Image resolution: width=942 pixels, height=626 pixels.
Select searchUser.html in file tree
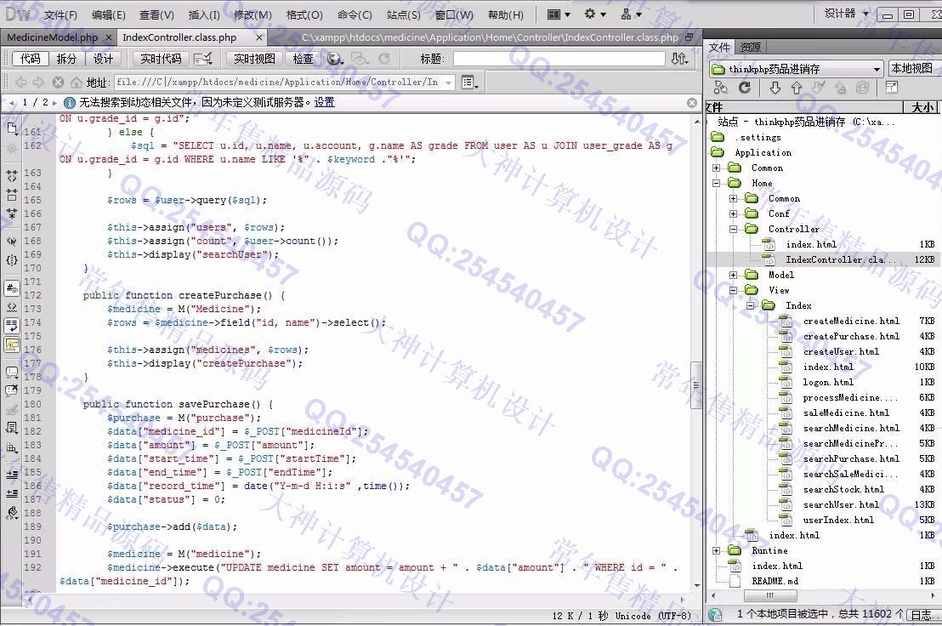(x=841, y=504)
